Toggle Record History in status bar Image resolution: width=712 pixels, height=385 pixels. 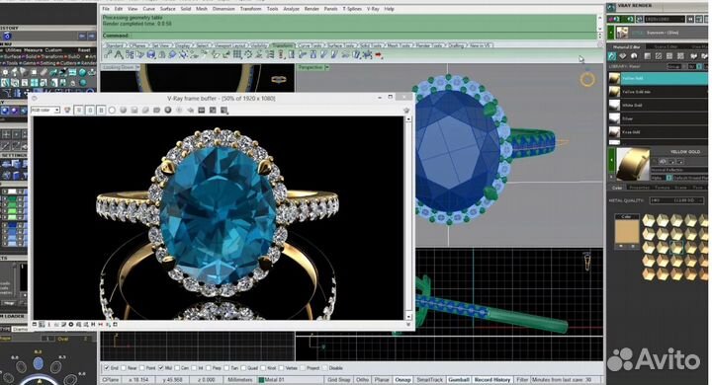coord(492,379)
